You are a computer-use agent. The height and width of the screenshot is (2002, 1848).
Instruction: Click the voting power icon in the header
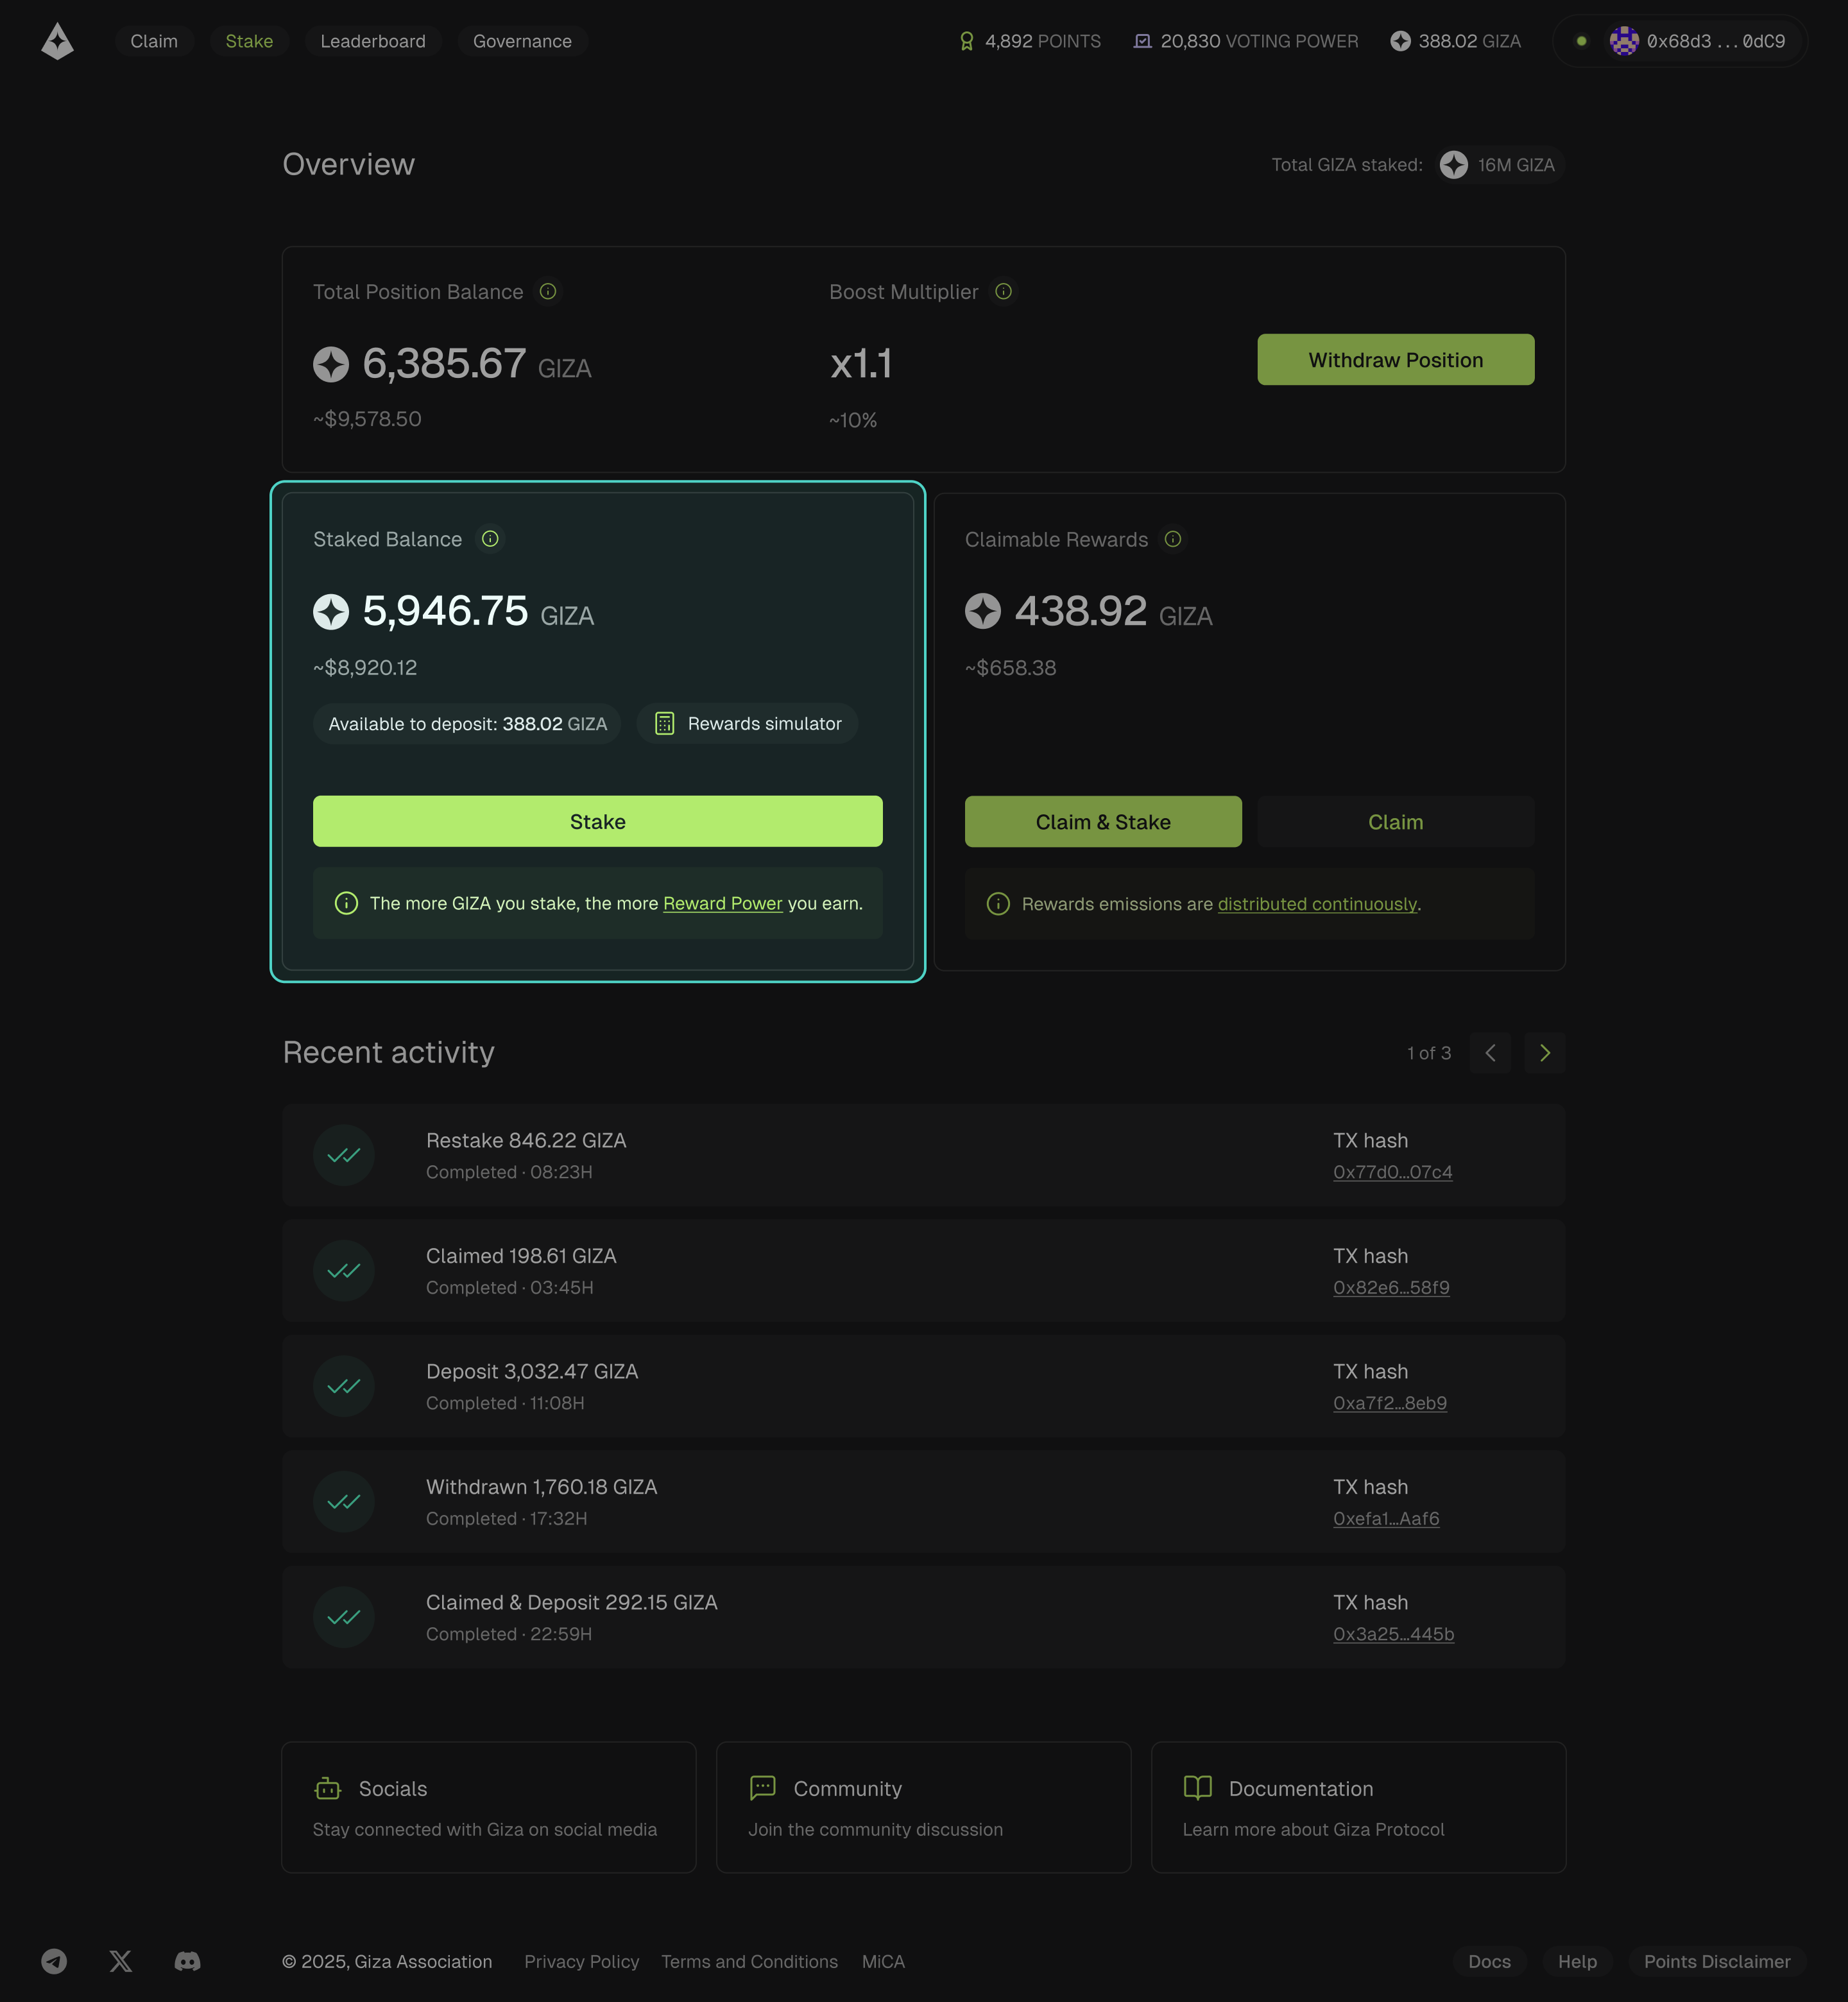[1142, 41]
